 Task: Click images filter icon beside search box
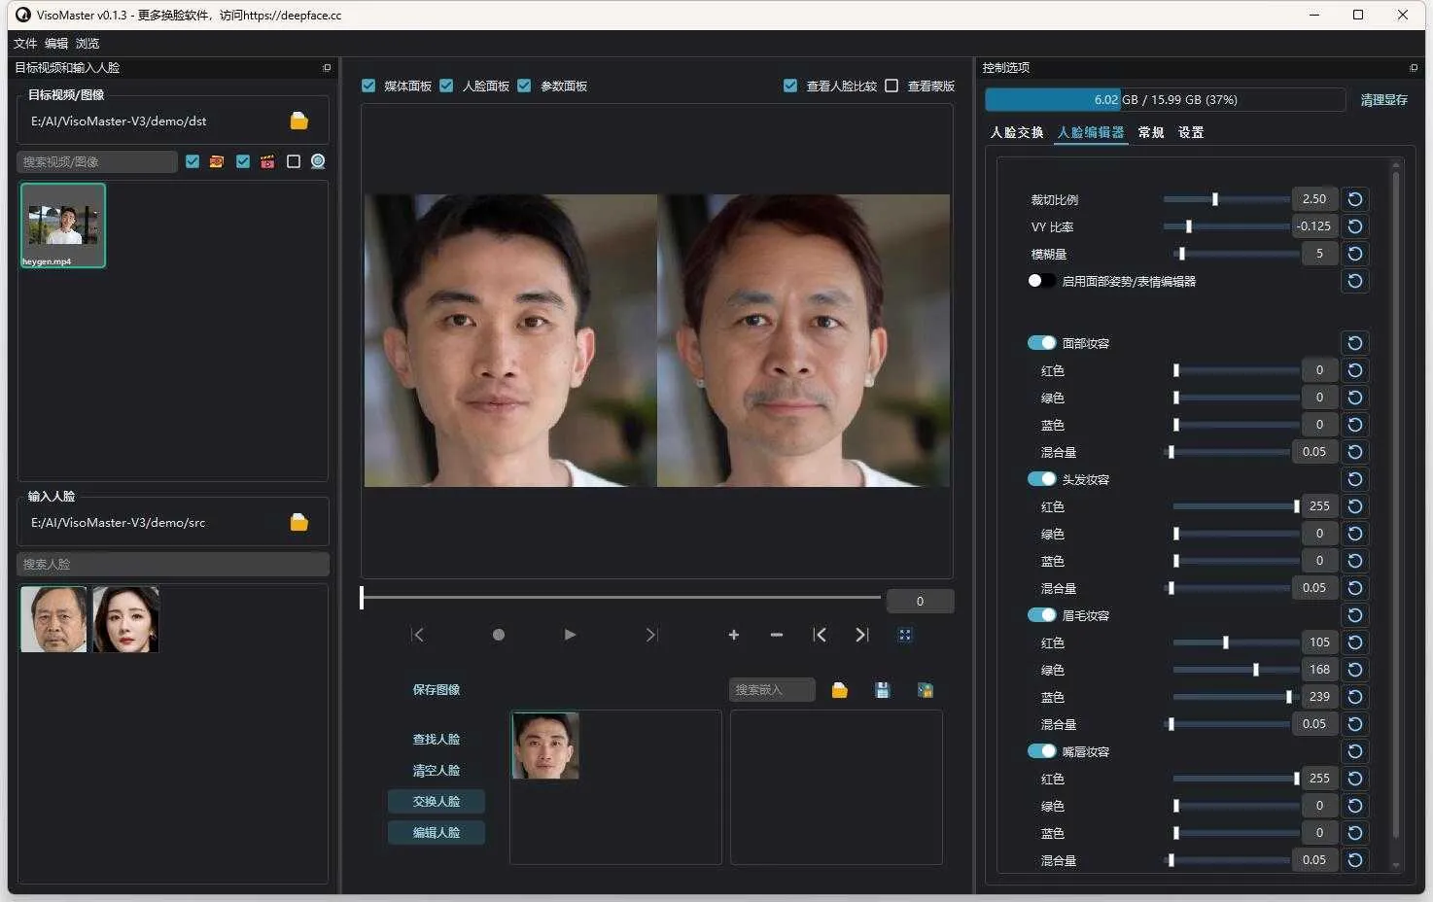pos(217,161)
